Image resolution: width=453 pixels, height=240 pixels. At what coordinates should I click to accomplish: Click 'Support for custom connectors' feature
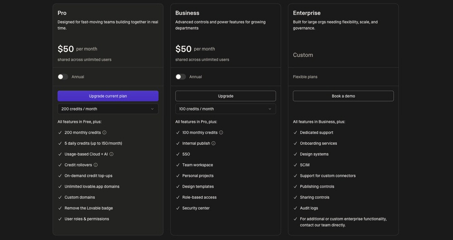(328, 176)
